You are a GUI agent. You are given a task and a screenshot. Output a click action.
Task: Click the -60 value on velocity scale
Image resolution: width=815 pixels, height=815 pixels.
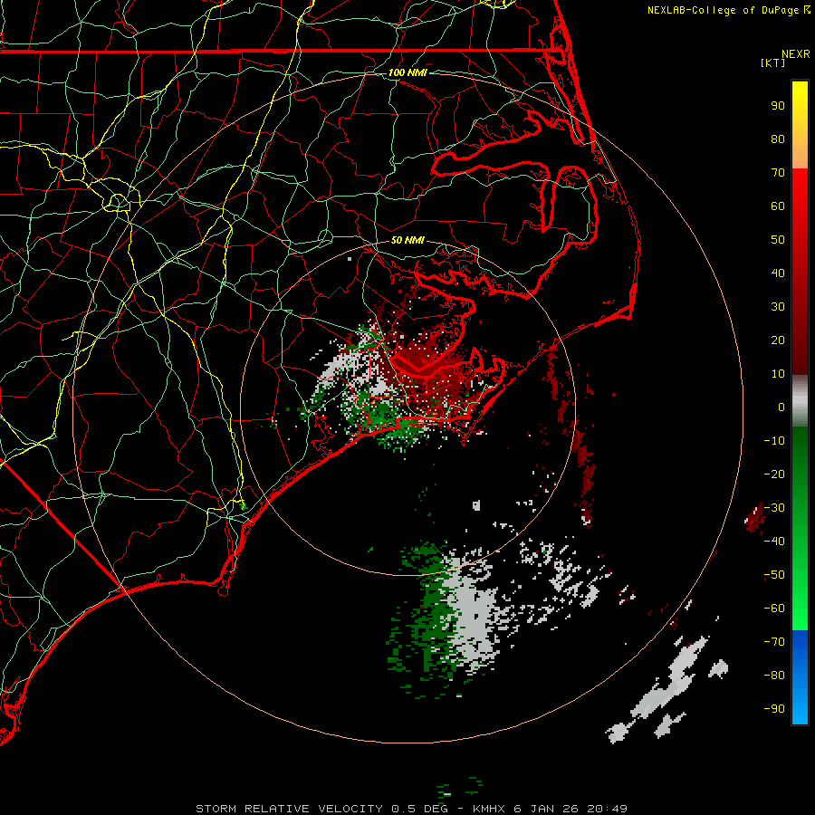774,609
